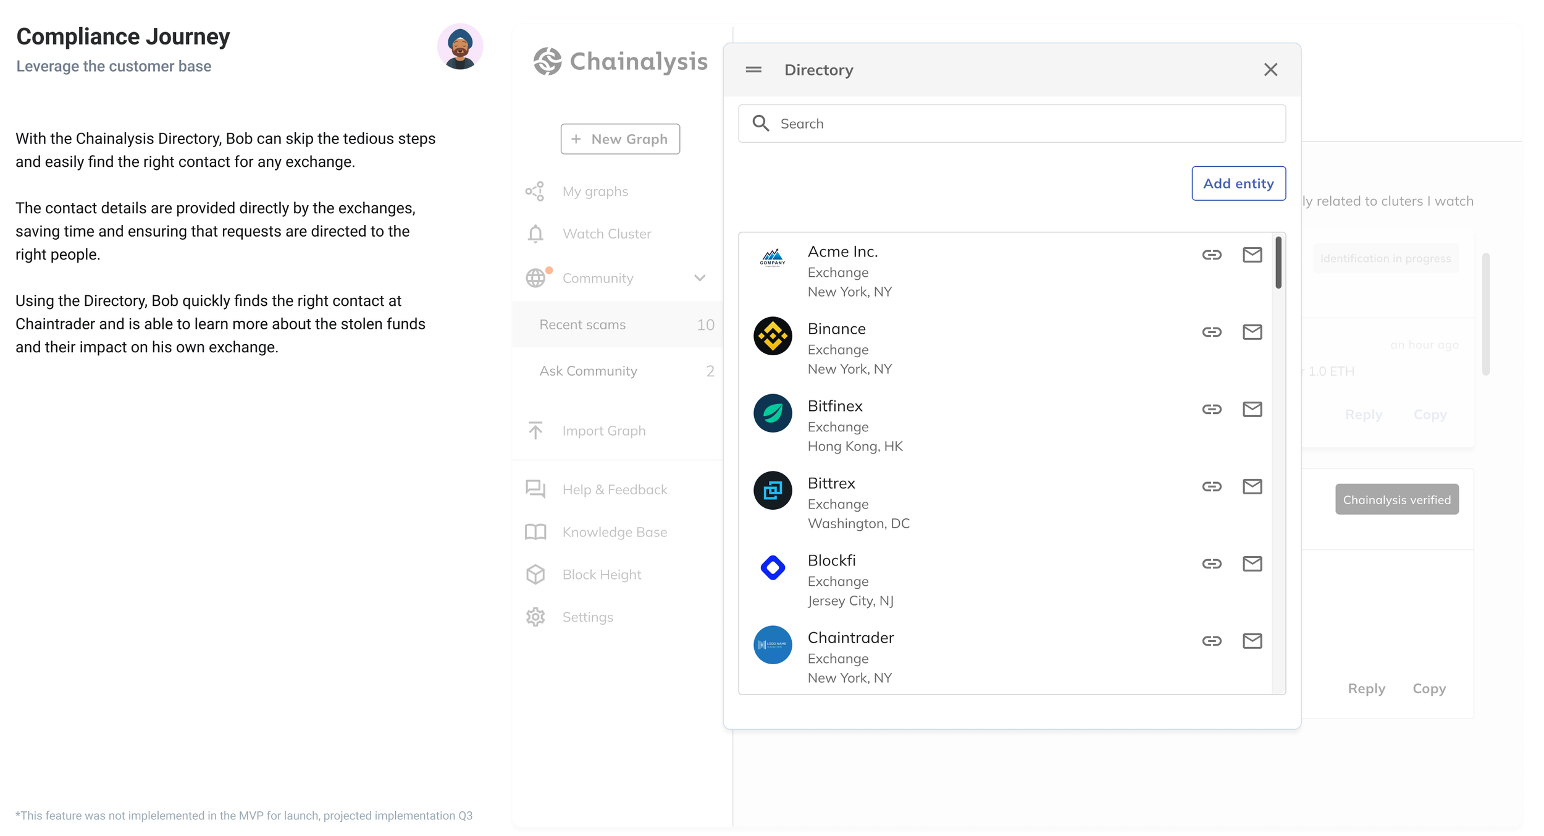Select the Bittrex entry name
This screenshot has width=1544, height=836.
[x=831, y=483]
